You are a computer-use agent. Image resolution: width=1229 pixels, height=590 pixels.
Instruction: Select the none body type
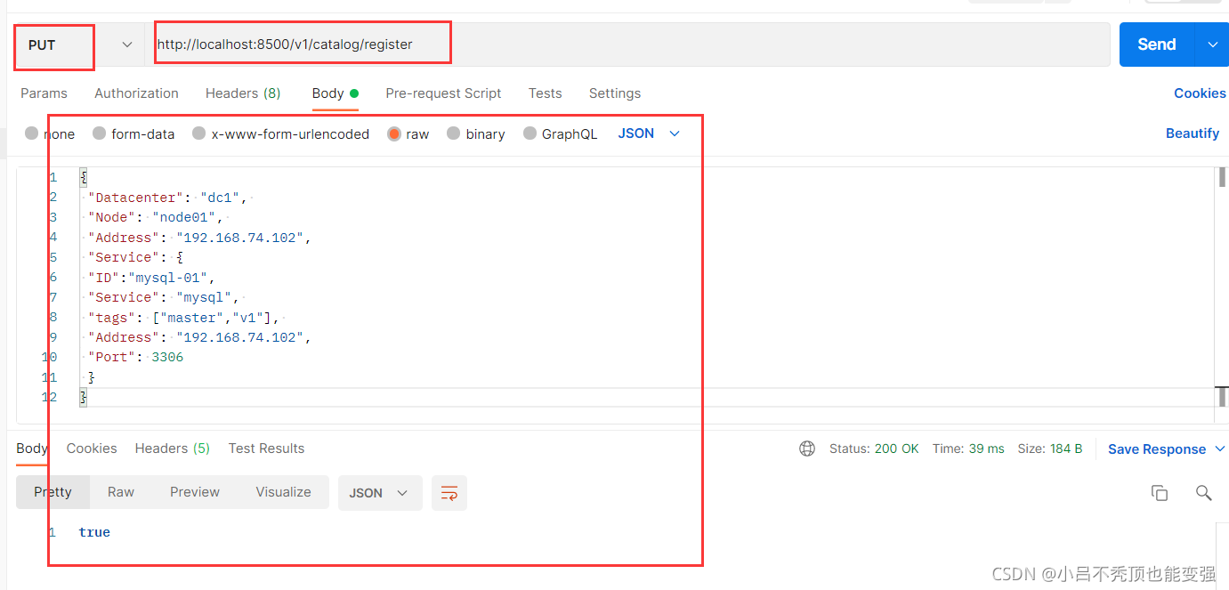click(50, 133)
